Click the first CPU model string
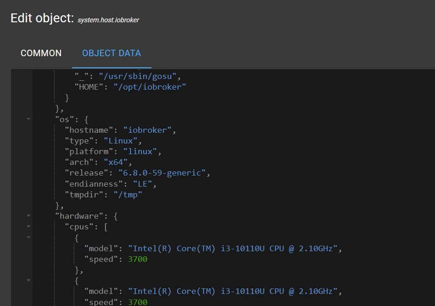 pos(233,248)
